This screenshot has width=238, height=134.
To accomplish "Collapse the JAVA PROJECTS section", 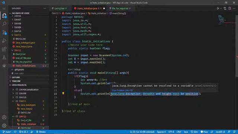I will coord(19,85).
